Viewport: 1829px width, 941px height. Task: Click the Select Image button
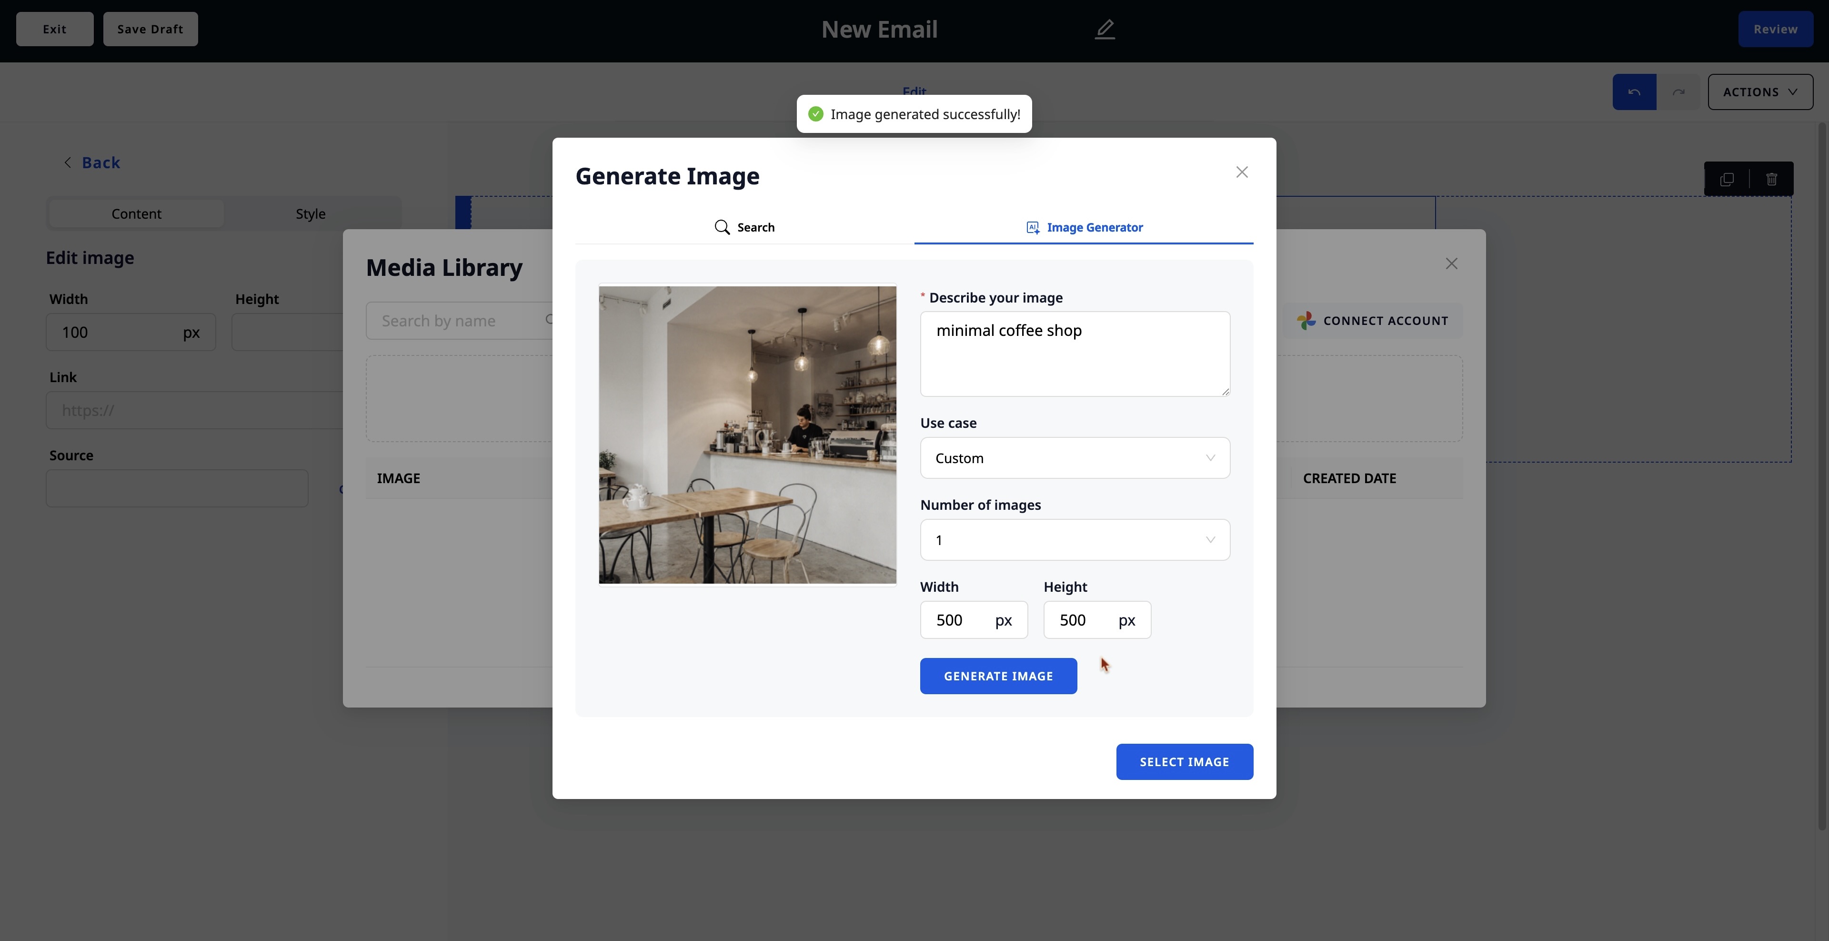click(1184, 761)
